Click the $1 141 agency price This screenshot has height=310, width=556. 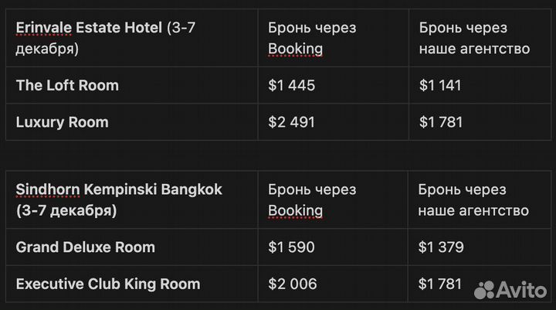(x=440, y=85)
